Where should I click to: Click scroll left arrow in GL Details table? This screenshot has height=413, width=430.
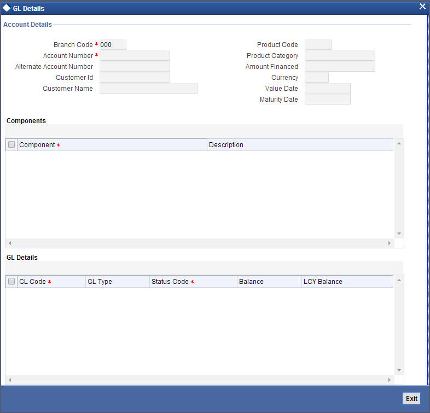10,380
